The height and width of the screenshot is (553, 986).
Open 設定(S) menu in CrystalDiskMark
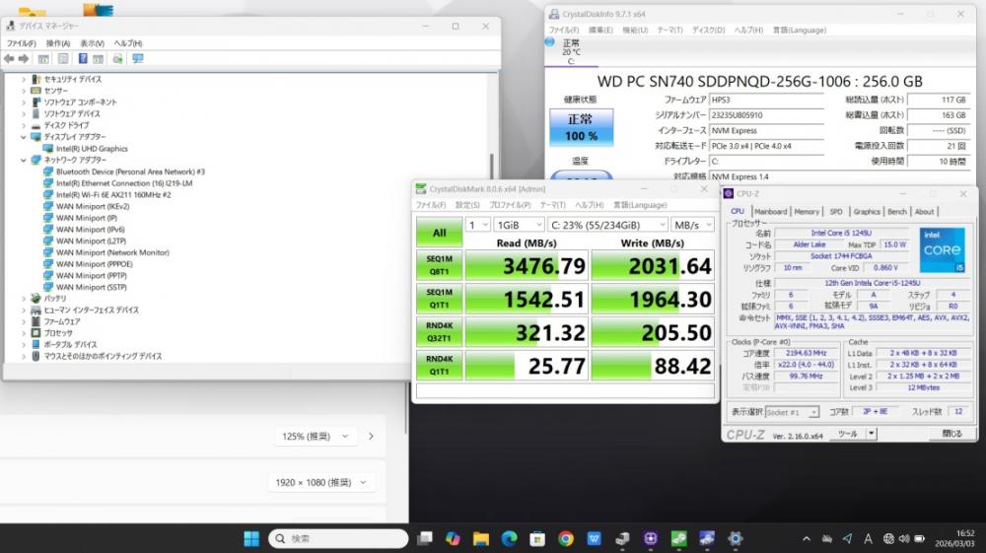(467, 205)
